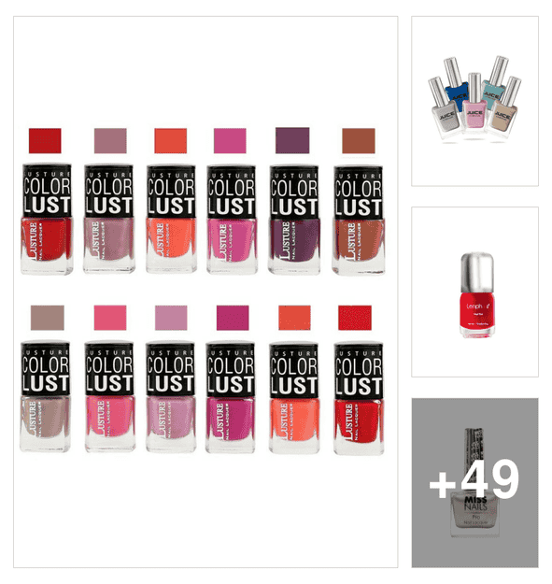Choose the magenta pink swatch in top row
The width and height of the screenshot is (552, 584).
[x=230, y=141]
